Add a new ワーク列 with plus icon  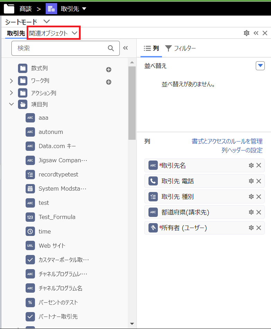109,82
